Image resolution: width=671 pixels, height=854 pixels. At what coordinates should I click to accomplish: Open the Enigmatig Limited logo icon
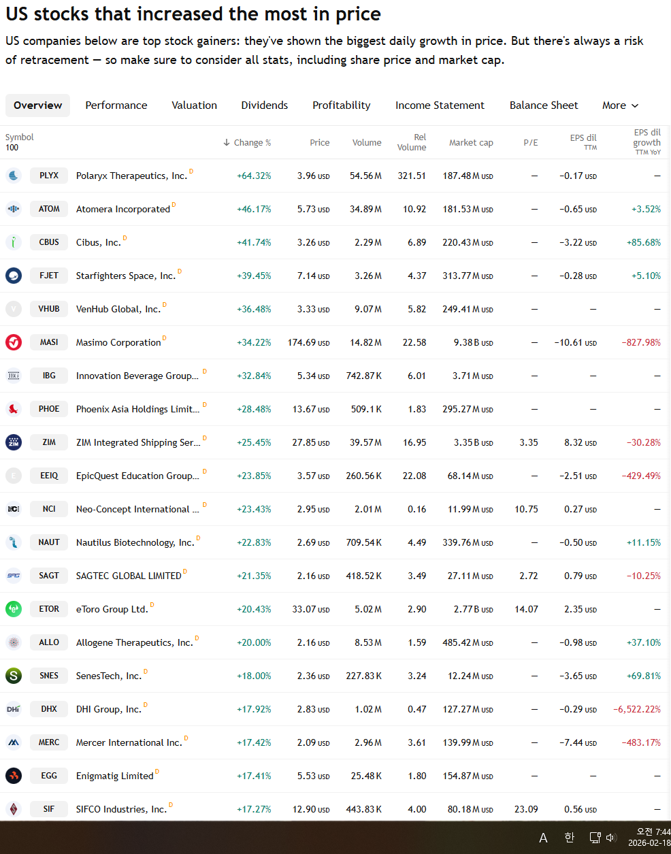(14, 776)
